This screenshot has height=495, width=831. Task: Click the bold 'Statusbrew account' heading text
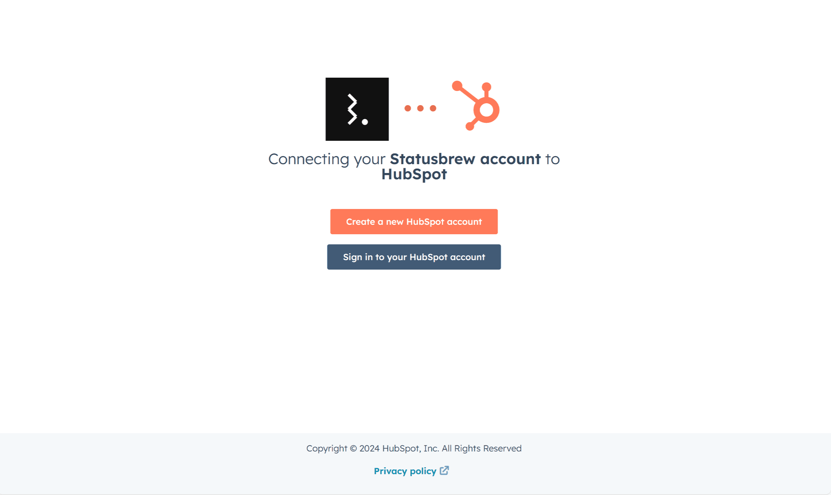click(x=465, y=159)
